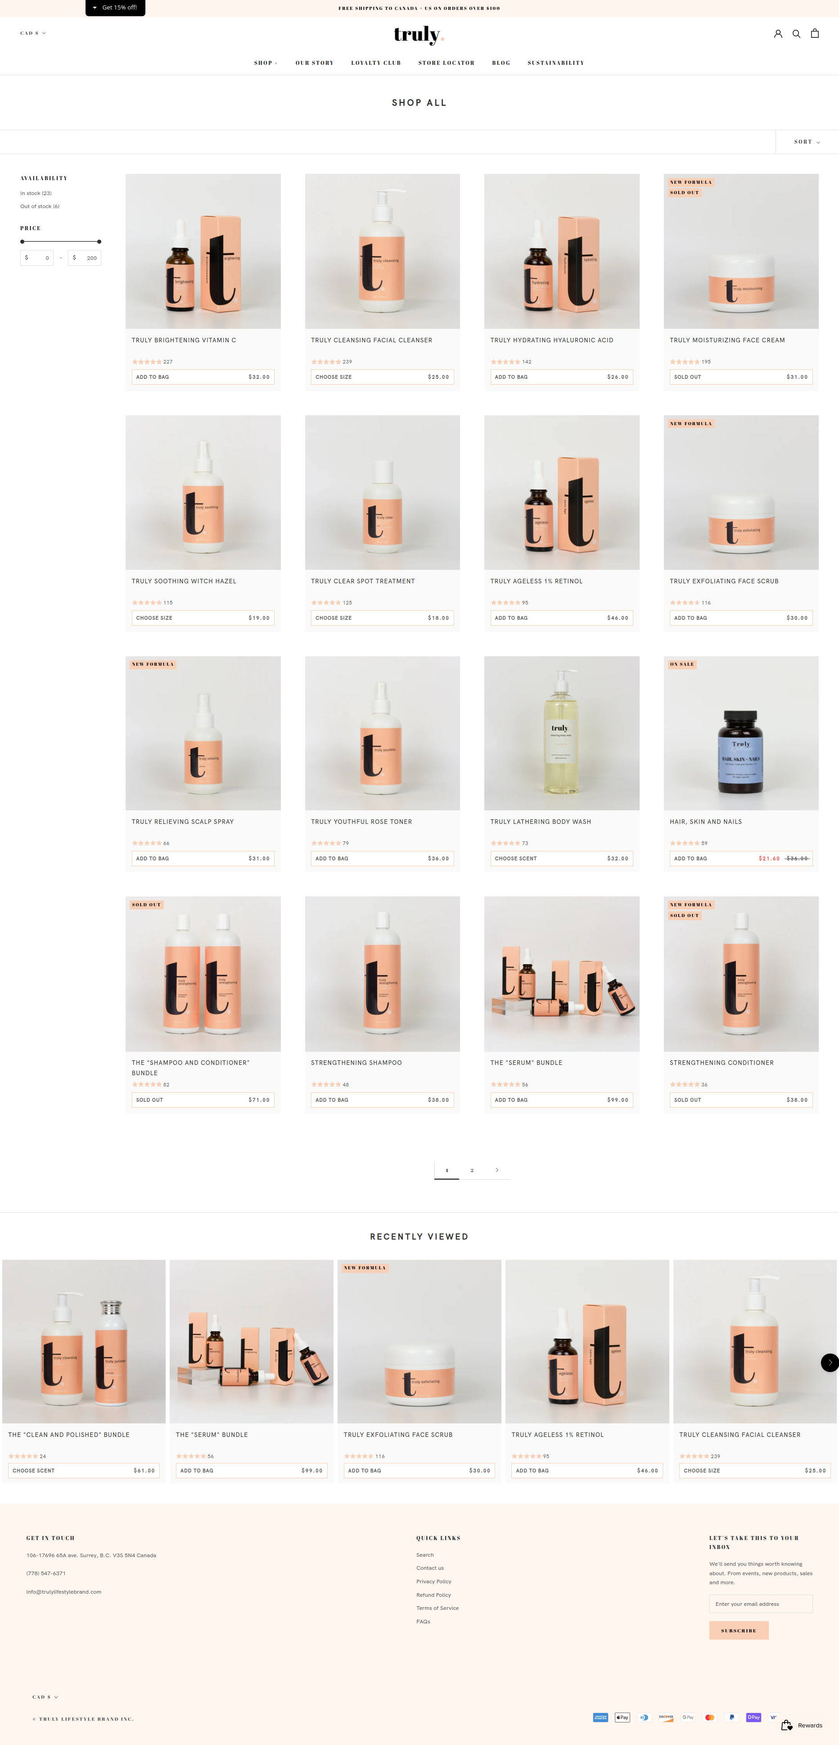Filter by Out of stock availability
This screenshot has width=839, height=1745.
40,206
